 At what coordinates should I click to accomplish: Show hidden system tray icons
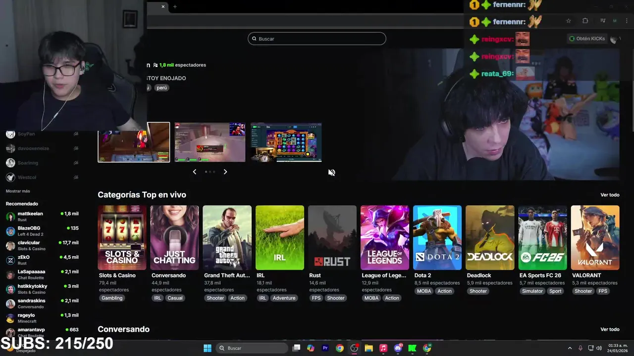[x=570, y=348]
